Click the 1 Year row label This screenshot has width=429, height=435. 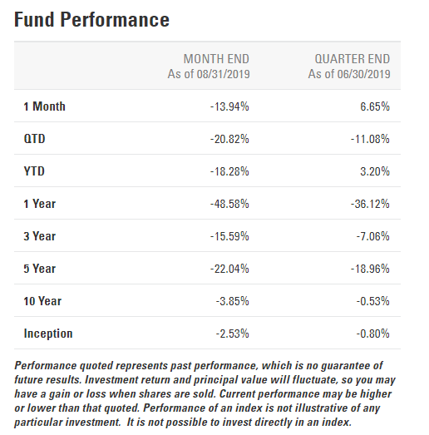tap(40, 204)
